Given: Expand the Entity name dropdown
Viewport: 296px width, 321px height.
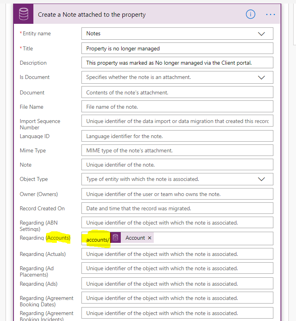Looking at the screenshot, I should tap(261, 34).
